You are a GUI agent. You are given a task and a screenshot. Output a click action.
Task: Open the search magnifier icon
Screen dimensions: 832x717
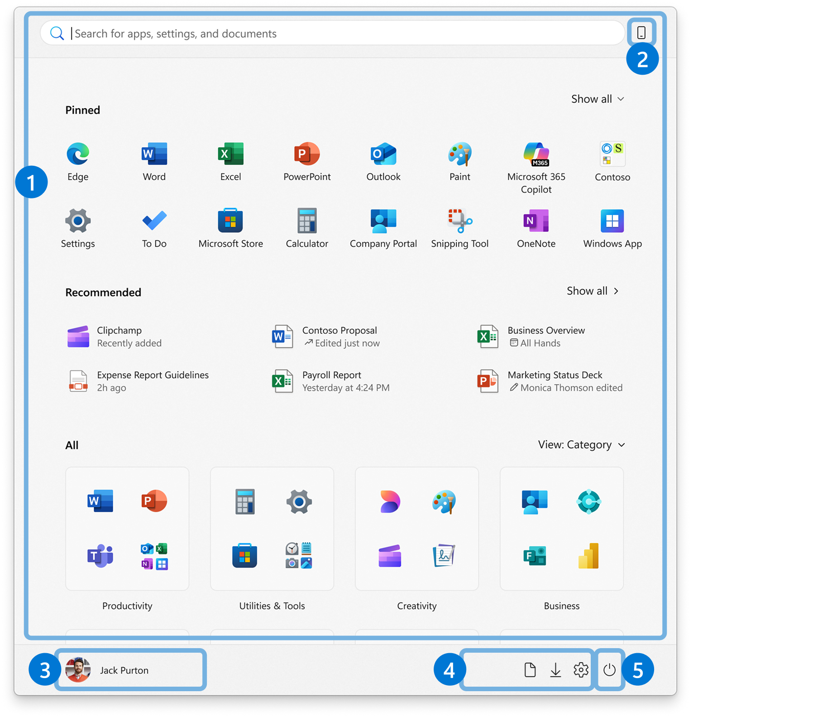[x=57, y=33]
